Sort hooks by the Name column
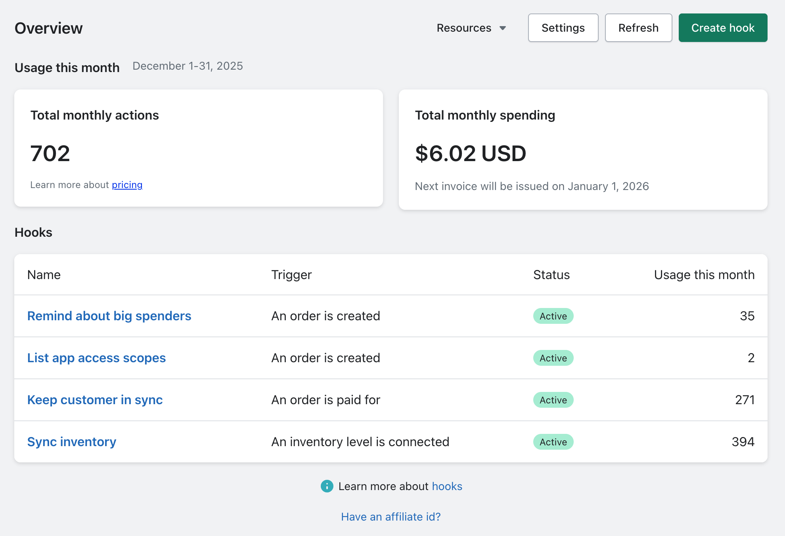The image size is (785, 536). 44,274
